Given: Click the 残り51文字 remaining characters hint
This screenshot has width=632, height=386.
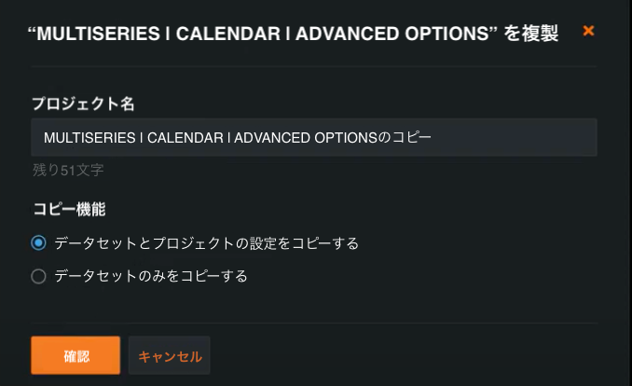Looking at the screenshot, I should pyautogui.click(x=67, y=171).
